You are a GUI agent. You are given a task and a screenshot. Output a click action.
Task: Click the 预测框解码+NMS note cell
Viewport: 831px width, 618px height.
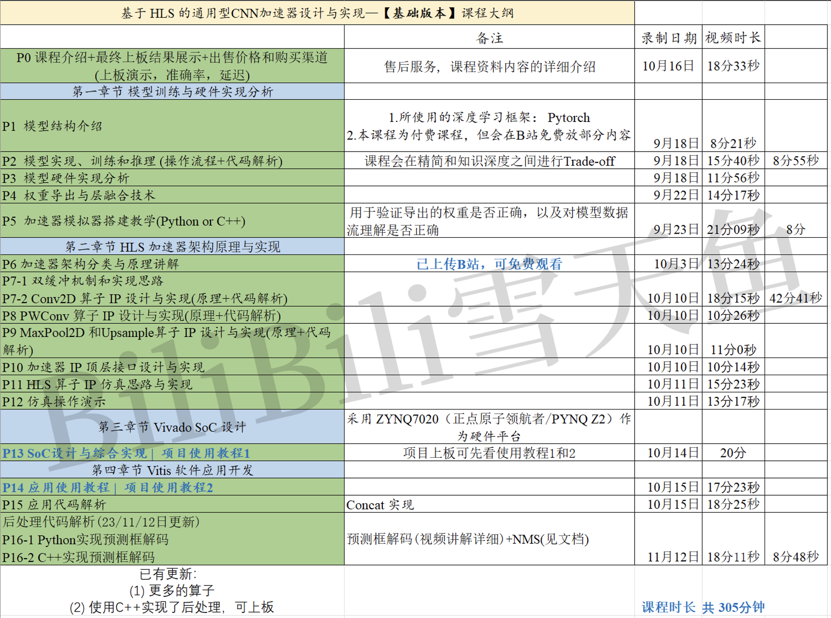click(490, 539)
